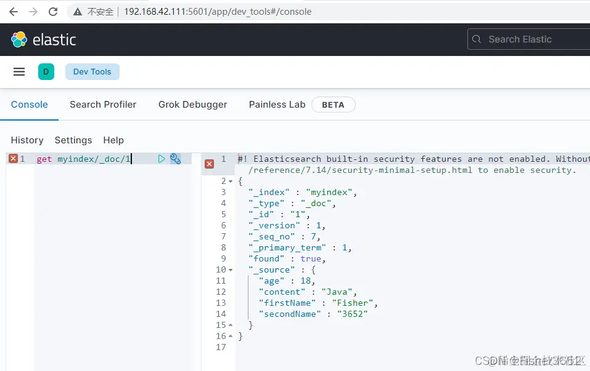Select the BETA badge
This screenshot has height=371, width=590.
coord(333,105)
